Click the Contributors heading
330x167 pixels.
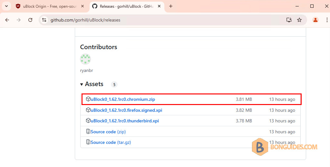(x=99, y=47)
